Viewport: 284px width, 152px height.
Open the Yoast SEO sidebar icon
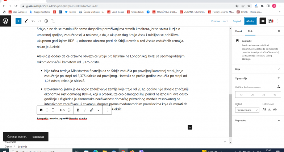coord(270,21)
